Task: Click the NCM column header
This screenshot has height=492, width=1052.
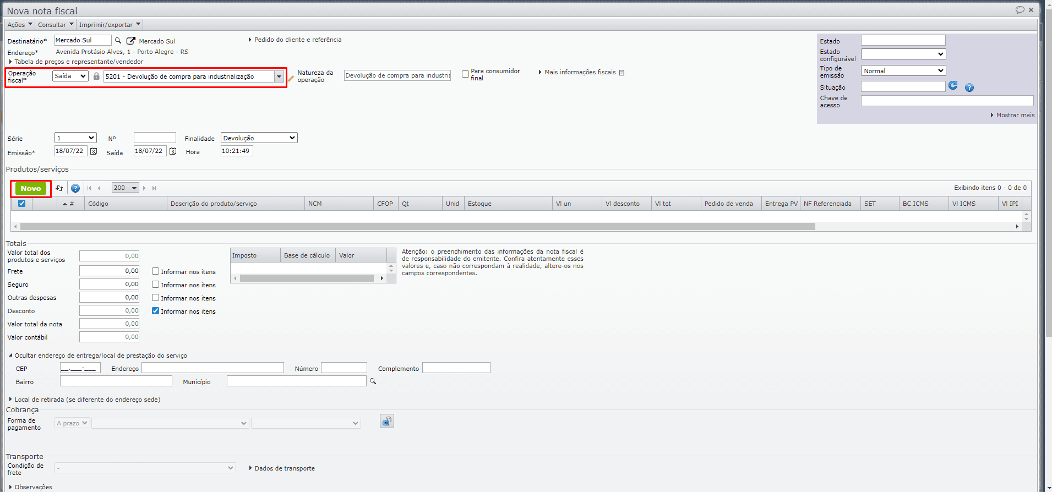Action: coord(339,204)
